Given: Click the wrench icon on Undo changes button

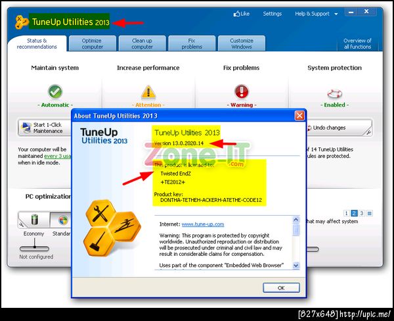Looking at the screenshot, I should coord(368,132).
